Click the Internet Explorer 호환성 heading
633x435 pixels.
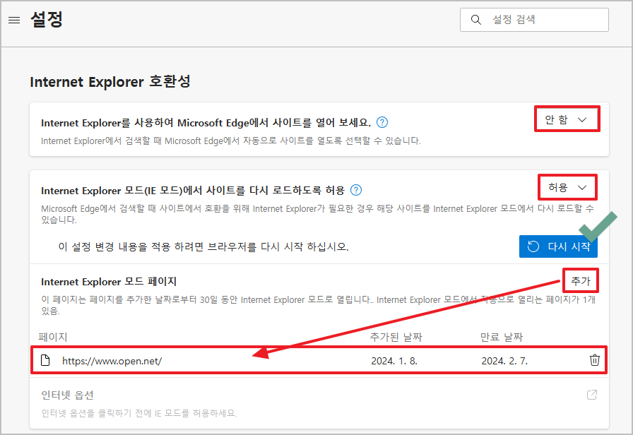(110, 81)
